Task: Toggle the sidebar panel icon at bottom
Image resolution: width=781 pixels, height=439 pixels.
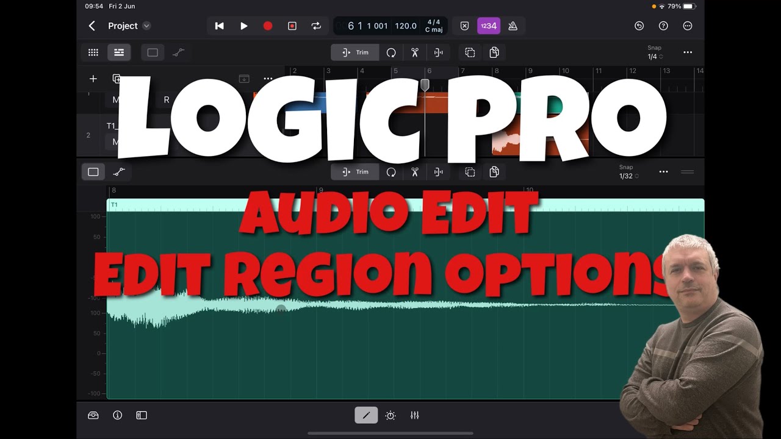Action: coord(142,415)
